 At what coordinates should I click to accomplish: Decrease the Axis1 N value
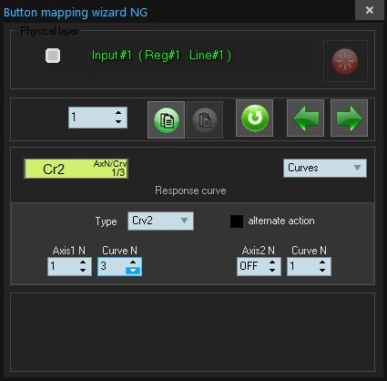83,270
